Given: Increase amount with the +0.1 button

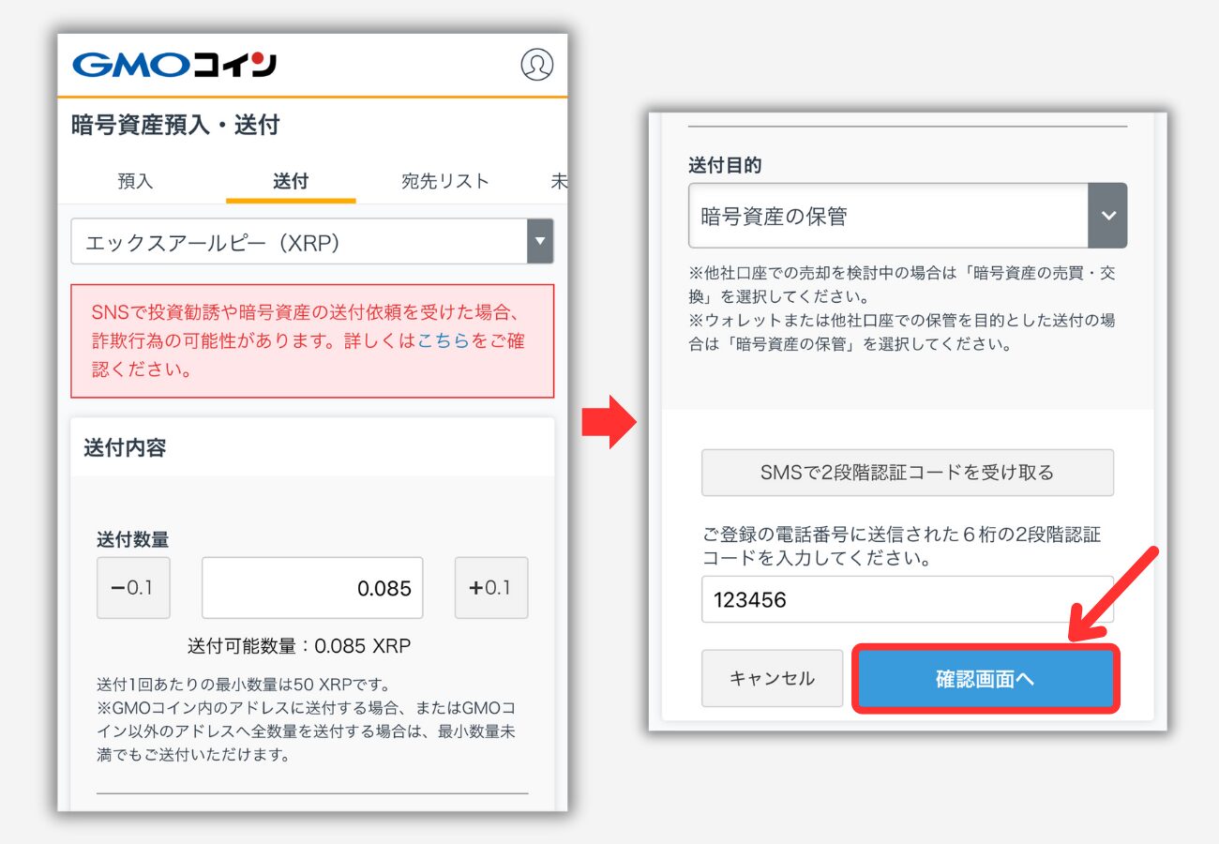Looking at the screenshot, I should click(491, 588).
